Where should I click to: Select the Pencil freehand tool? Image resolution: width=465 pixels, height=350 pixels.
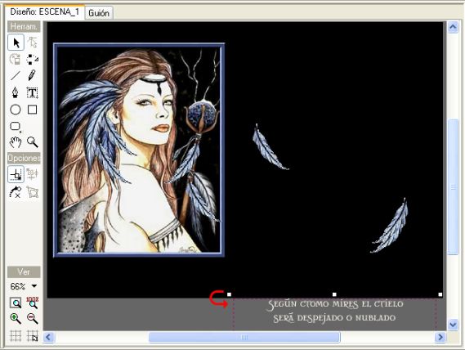click(33, 76)
